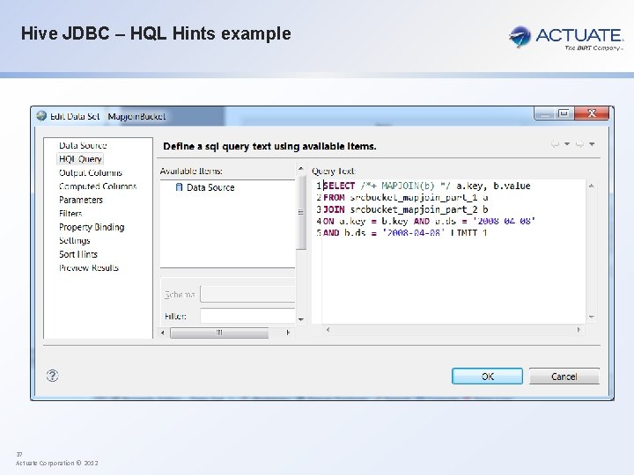Click into the Schema combo field

pos(247,294)
